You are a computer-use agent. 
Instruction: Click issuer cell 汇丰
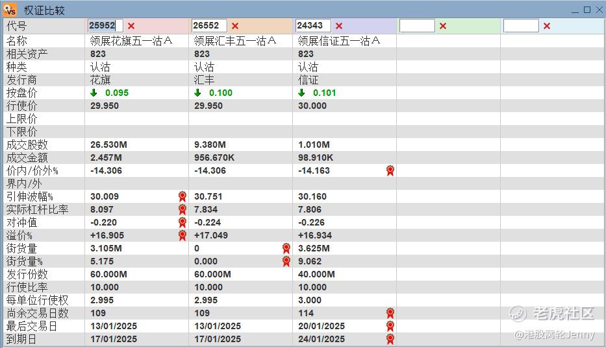[204, 80]
